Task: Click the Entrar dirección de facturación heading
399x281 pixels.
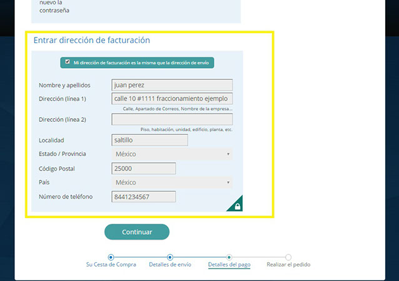Action: point(91,40)
